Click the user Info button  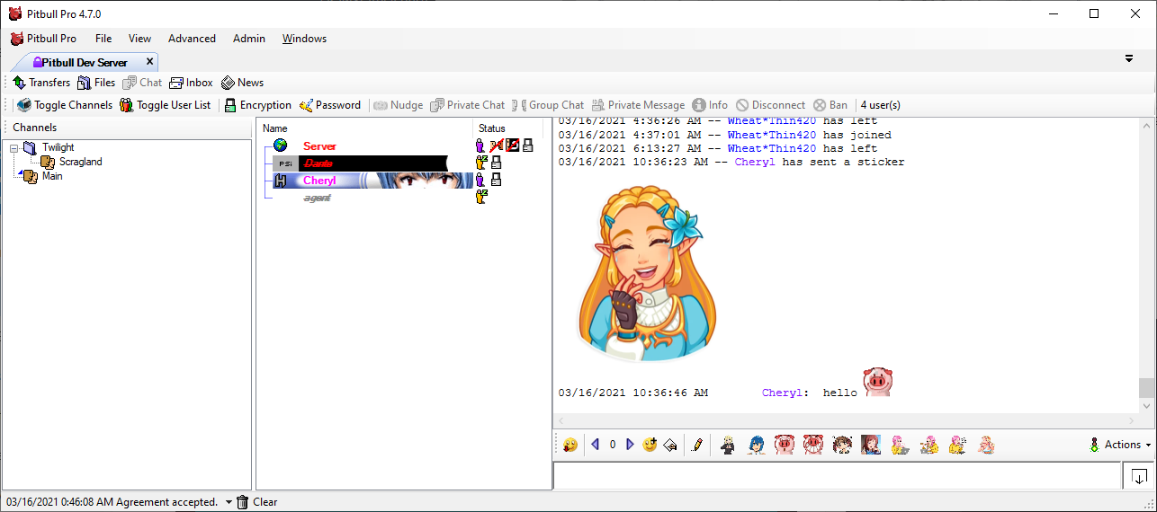tap(710, 105)
